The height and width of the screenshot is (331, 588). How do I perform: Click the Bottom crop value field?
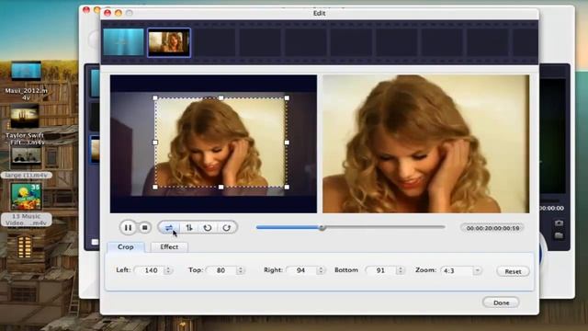[x=381, y=270]
